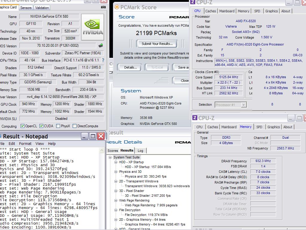Open the SPD tab in top CPU-Z
This screenshot has height=230, width=306.
[x=257, y=11]
